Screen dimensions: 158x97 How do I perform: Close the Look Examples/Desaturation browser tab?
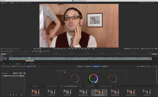(81, 86)
